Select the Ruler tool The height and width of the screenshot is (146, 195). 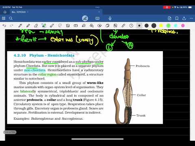point(123,26)
